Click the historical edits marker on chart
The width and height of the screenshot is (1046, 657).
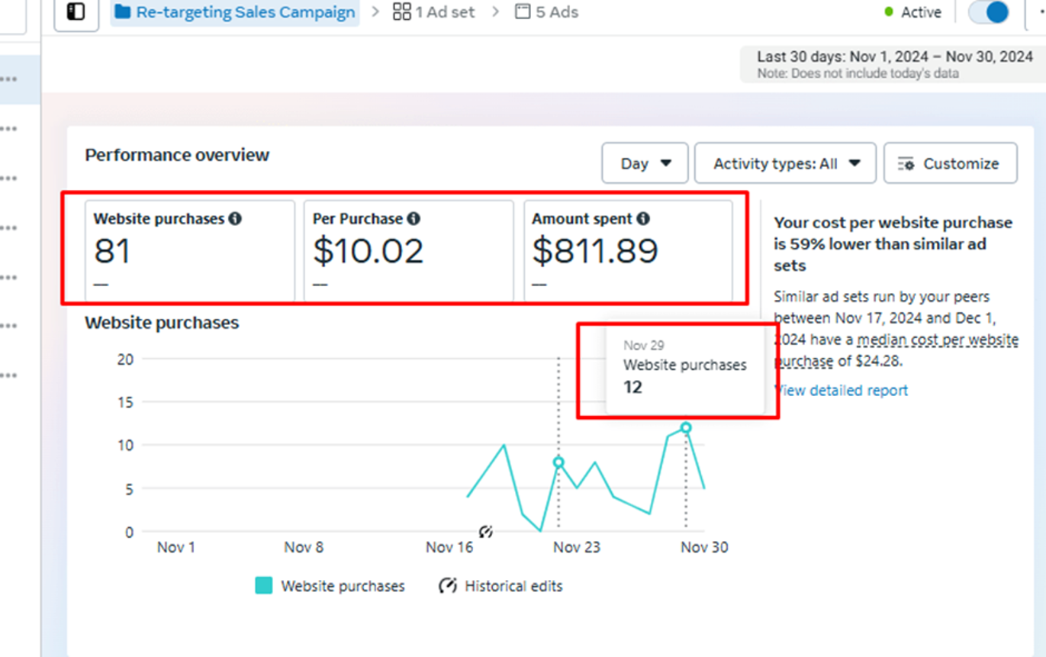click(x=486, y=531)
